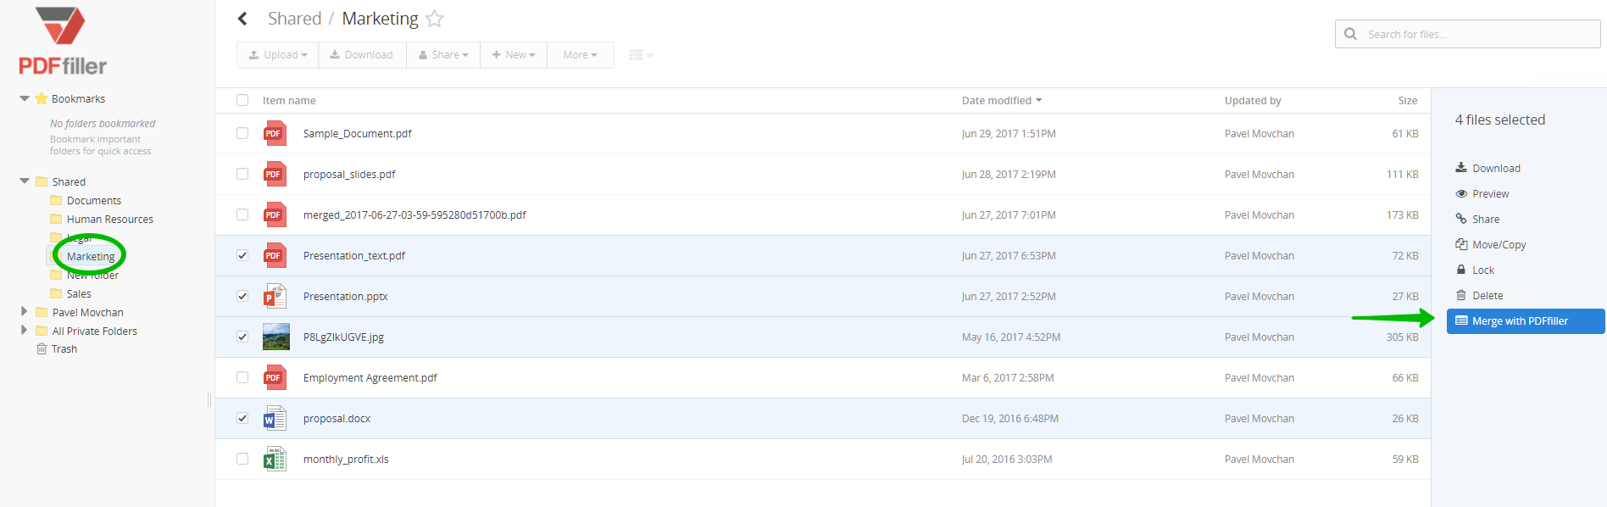Open the New folder in the tree

click(x=92, y=275)
